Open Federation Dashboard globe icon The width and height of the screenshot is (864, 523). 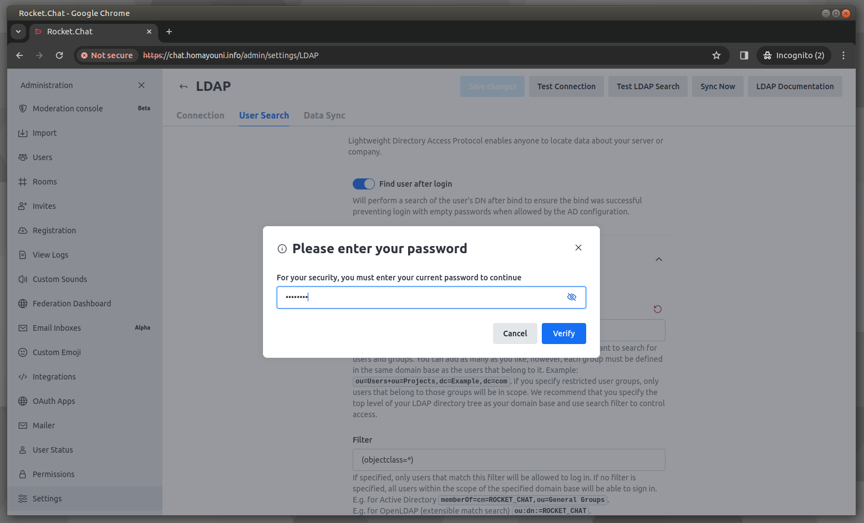tap(23, 304)
